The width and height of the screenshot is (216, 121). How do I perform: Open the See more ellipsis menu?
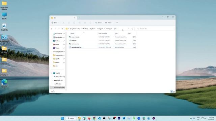coord(117,23)
